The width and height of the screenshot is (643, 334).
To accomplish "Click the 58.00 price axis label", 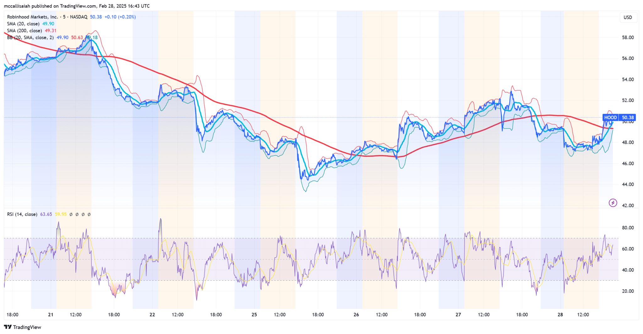I will tap(628, 37).
